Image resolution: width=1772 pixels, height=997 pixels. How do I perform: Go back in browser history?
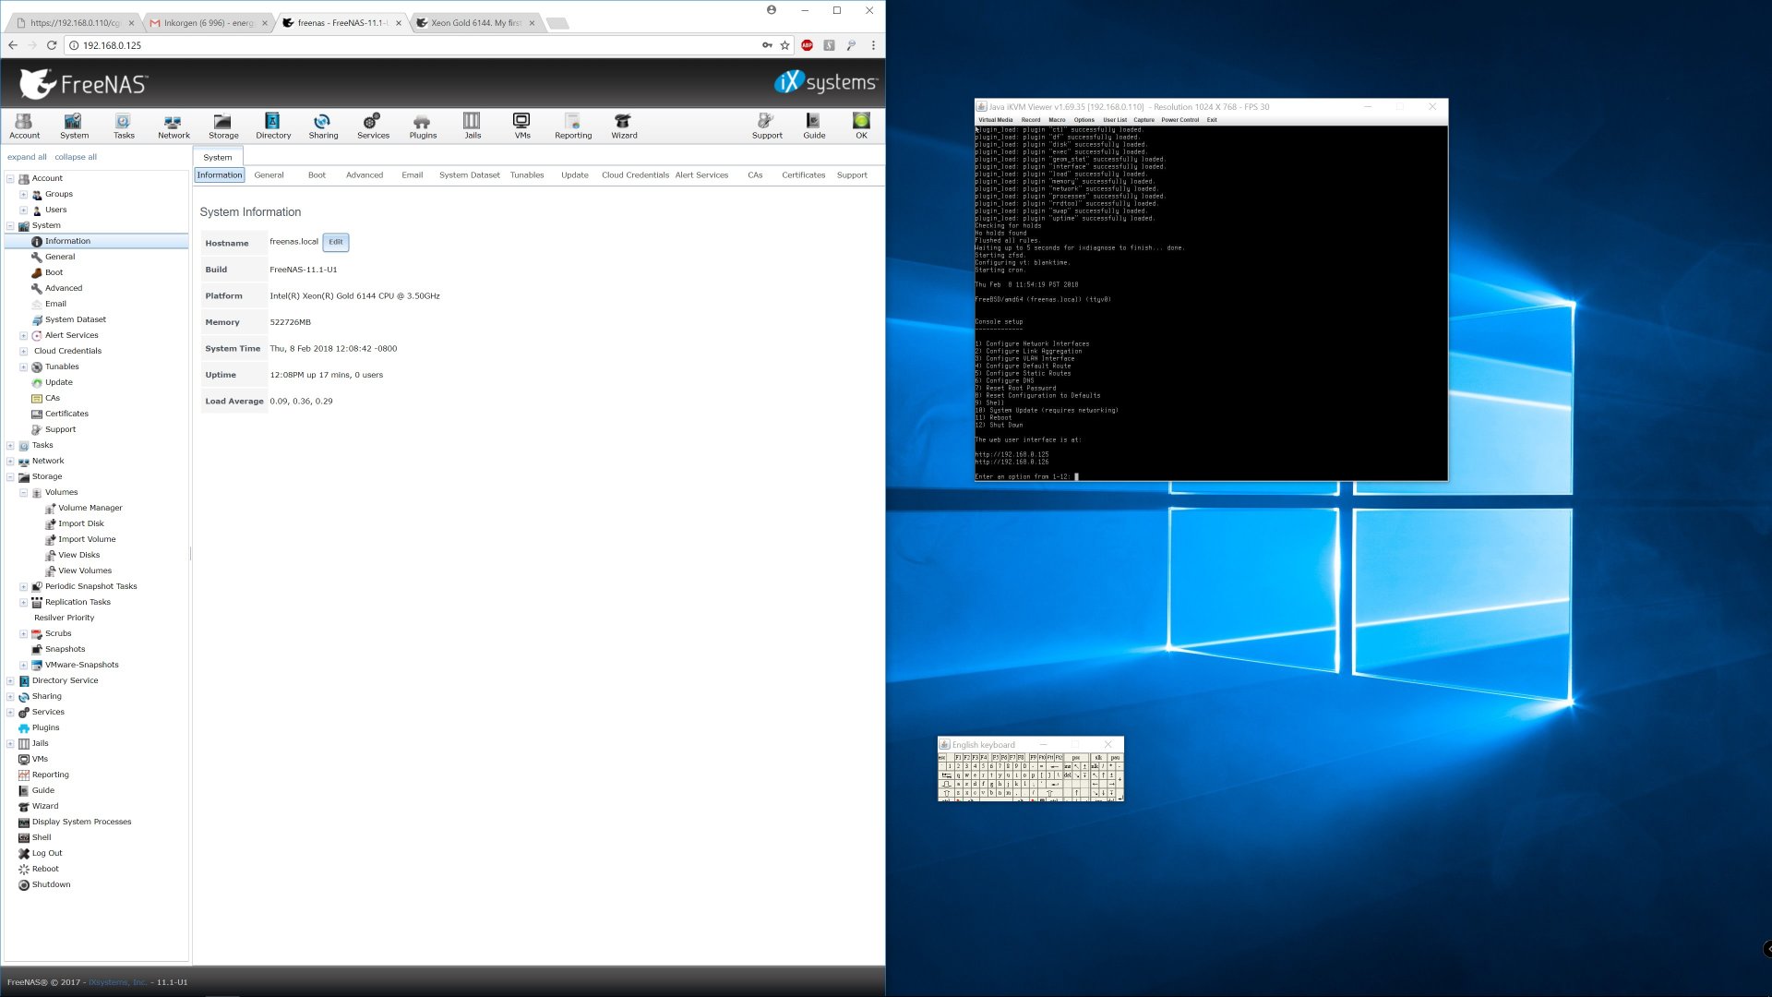(x=13, y=45)
